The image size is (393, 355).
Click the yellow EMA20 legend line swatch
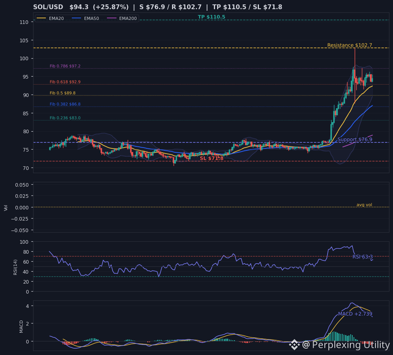pos(41,18)
